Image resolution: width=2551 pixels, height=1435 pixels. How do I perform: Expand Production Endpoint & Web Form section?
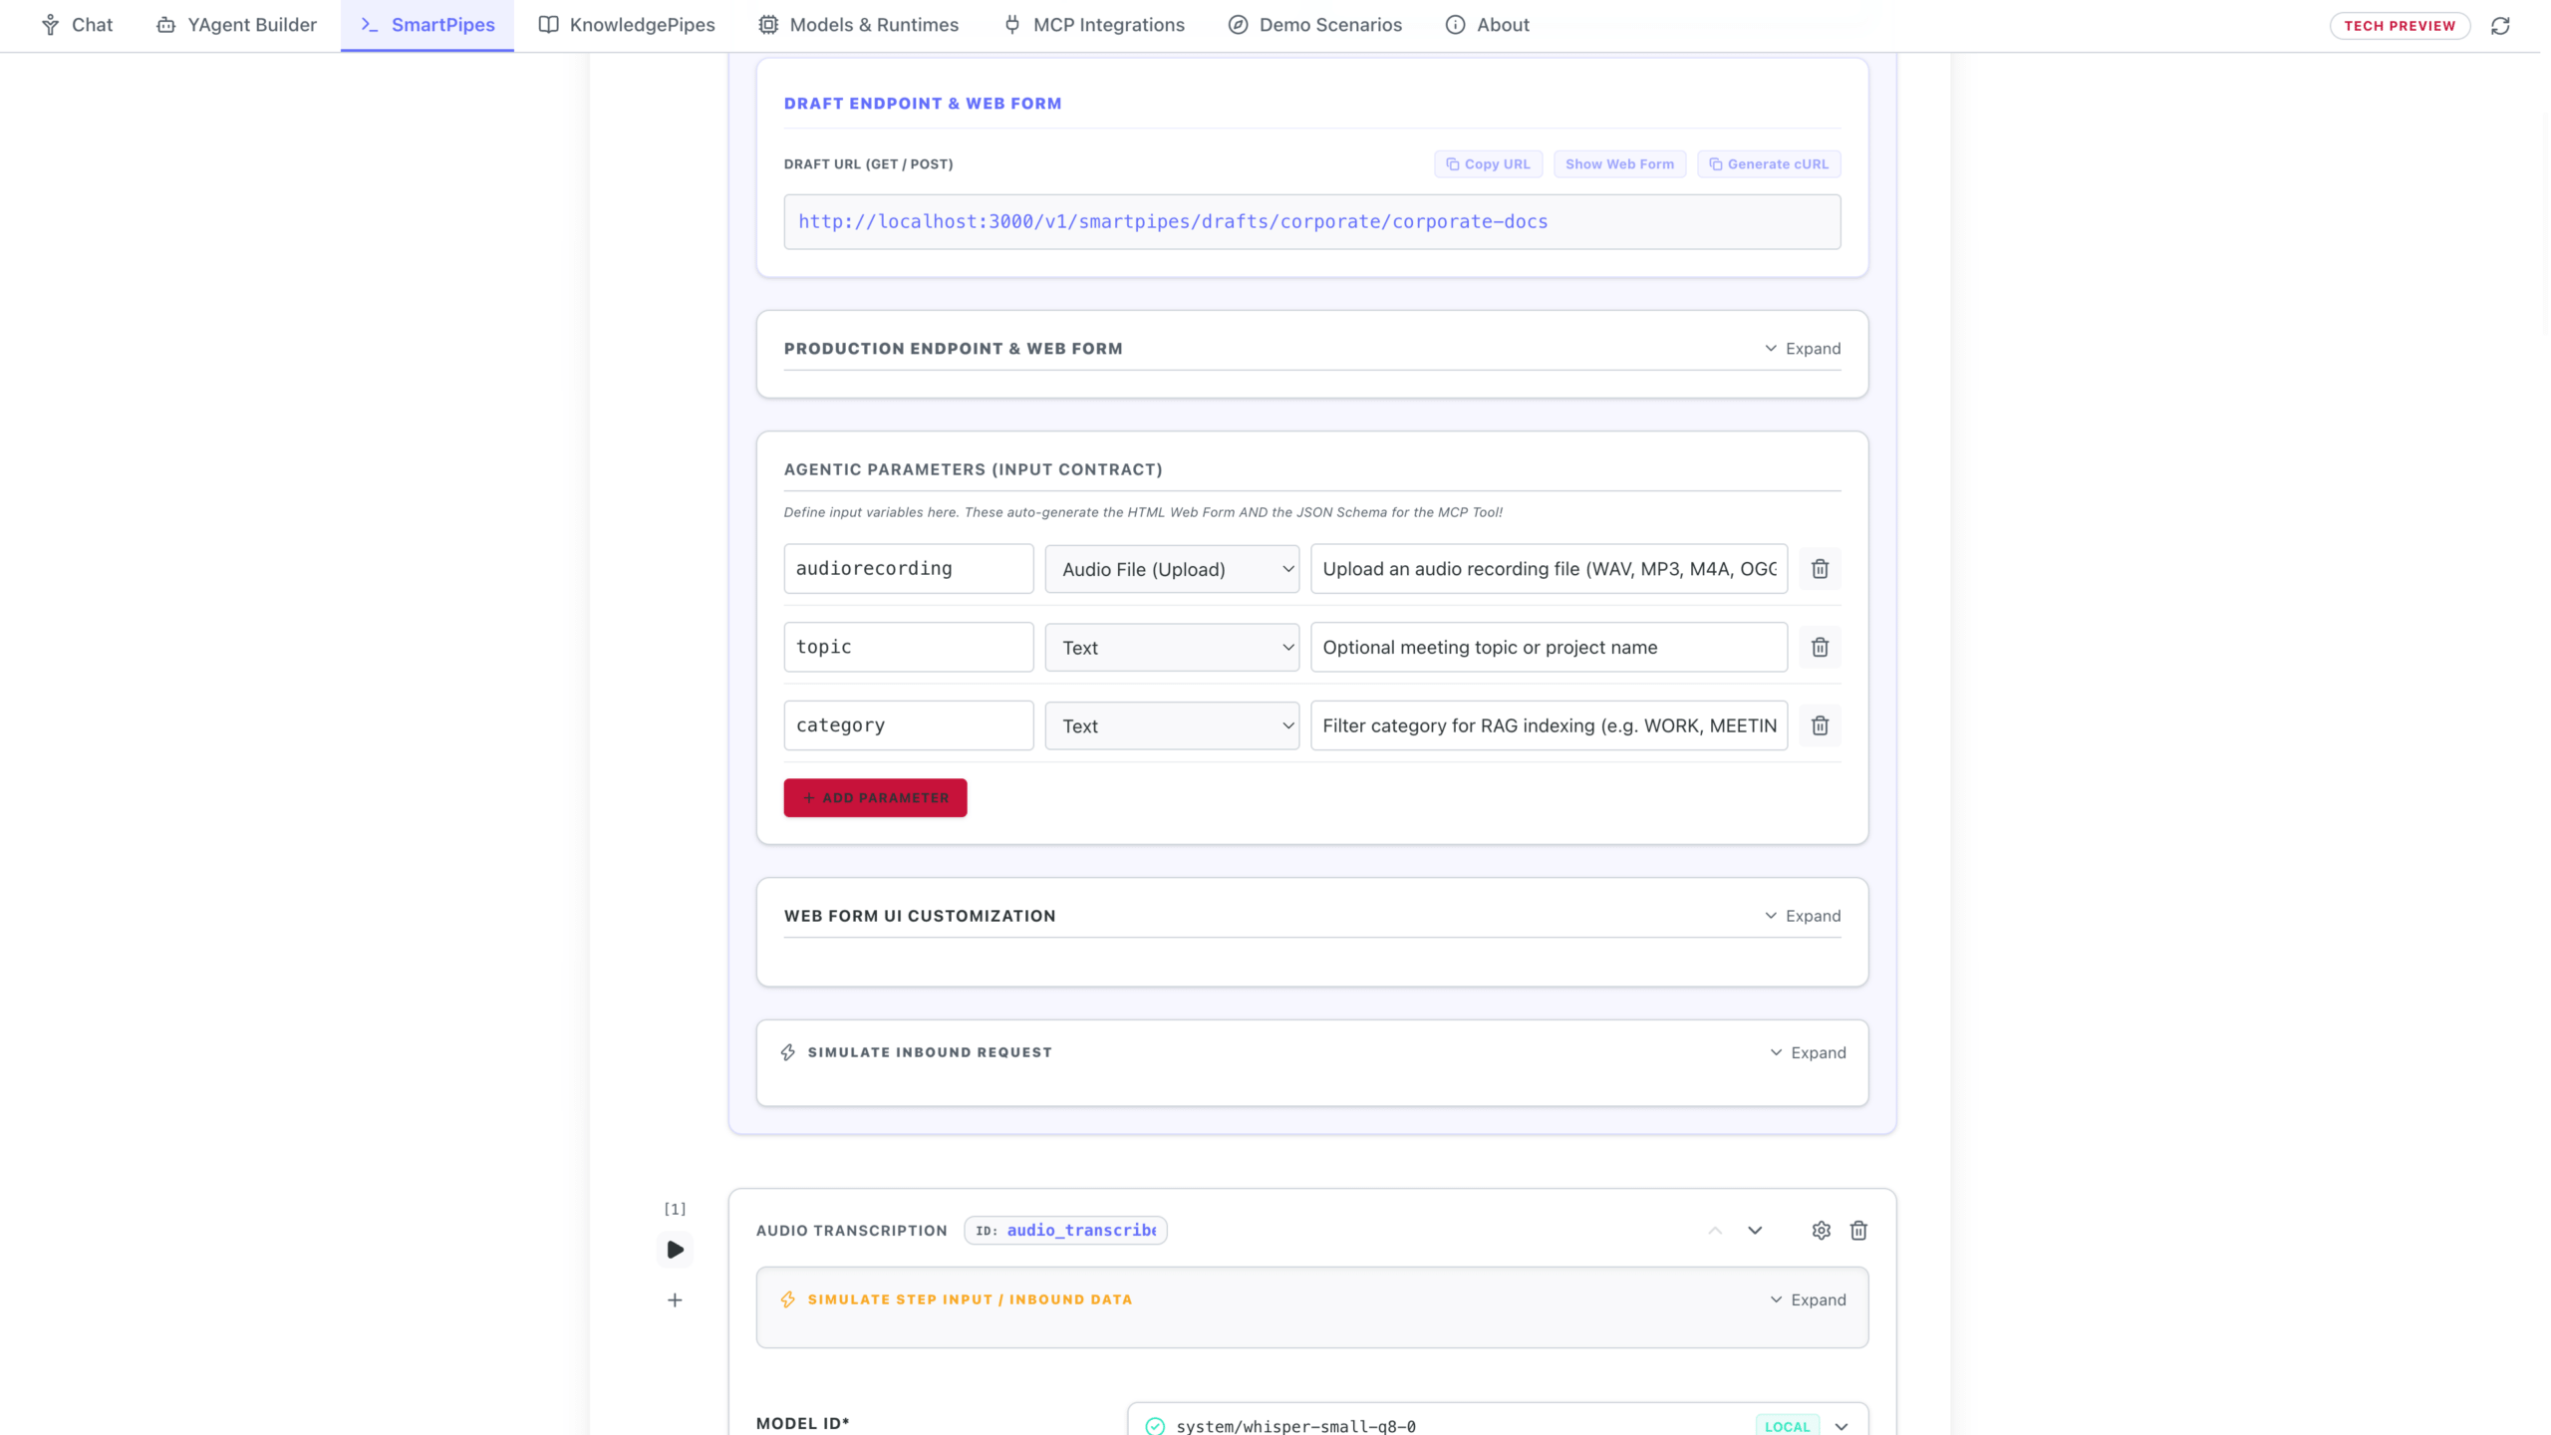click(x=1803, y=349)
